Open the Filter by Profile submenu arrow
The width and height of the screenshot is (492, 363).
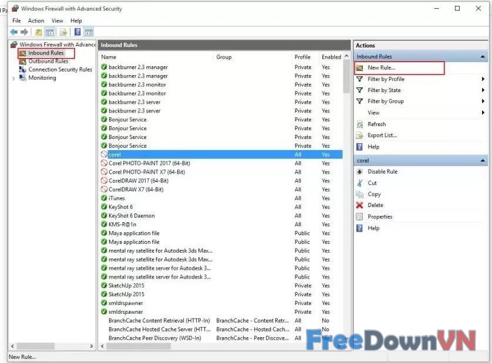click(483, 79)
